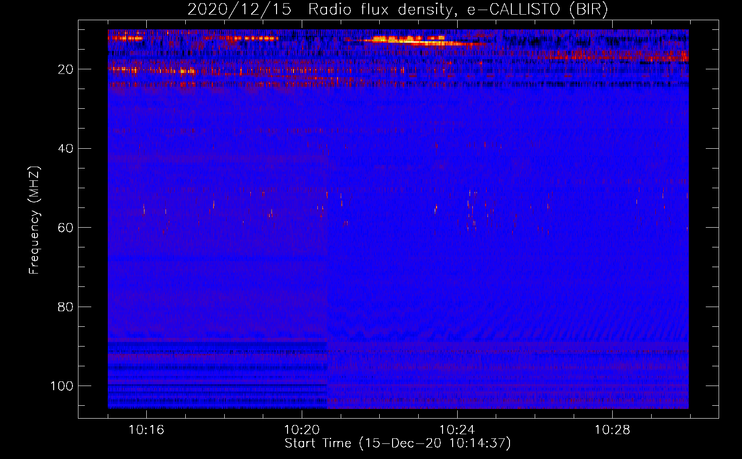The image size is (742, 459).
Task: Click the 40 MHz frequency tick label
Action: tap(66, 149)
